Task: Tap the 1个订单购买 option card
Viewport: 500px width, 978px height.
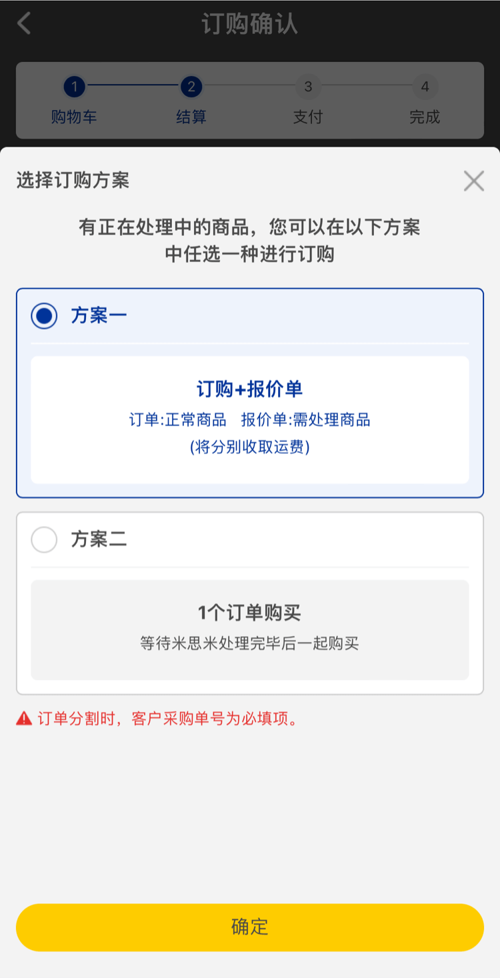Action: 250,629
